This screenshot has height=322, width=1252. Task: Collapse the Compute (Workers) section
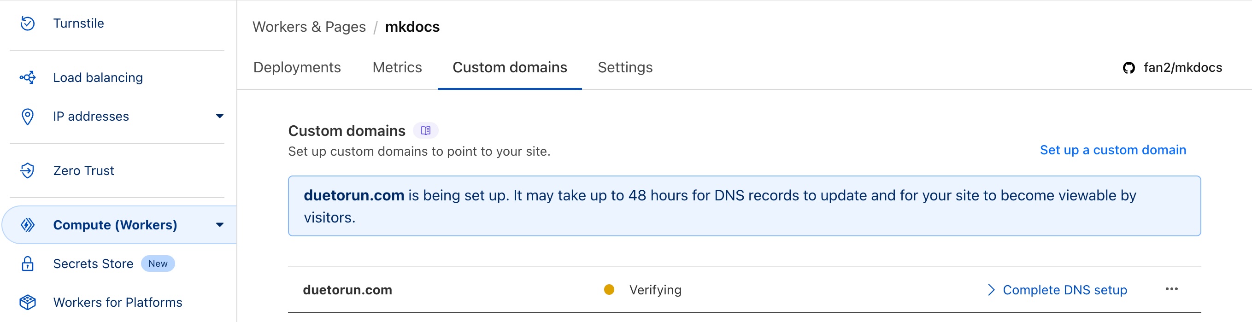tap(221, 224)
